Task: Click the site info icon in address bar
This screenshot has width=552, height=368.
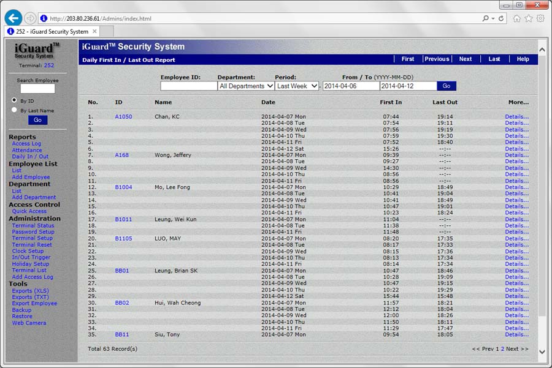Action: point(44,18)
